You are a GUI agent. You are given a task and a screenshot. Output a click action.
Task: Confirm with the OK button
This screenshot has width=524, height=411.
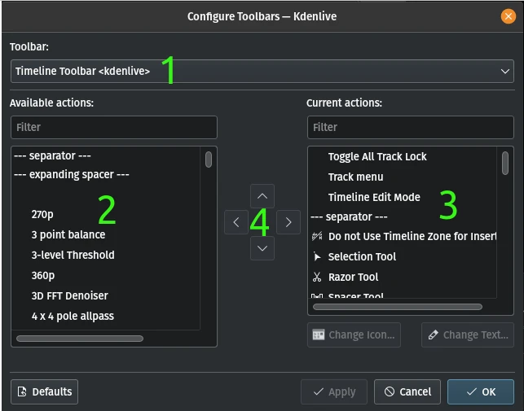tap(481, 391)
